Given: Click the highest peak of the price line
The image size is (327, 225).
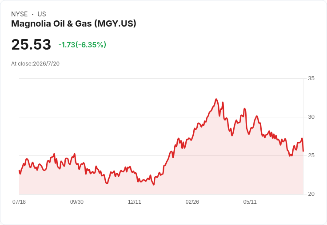Looking at the screenshot, I should (216, 99).
